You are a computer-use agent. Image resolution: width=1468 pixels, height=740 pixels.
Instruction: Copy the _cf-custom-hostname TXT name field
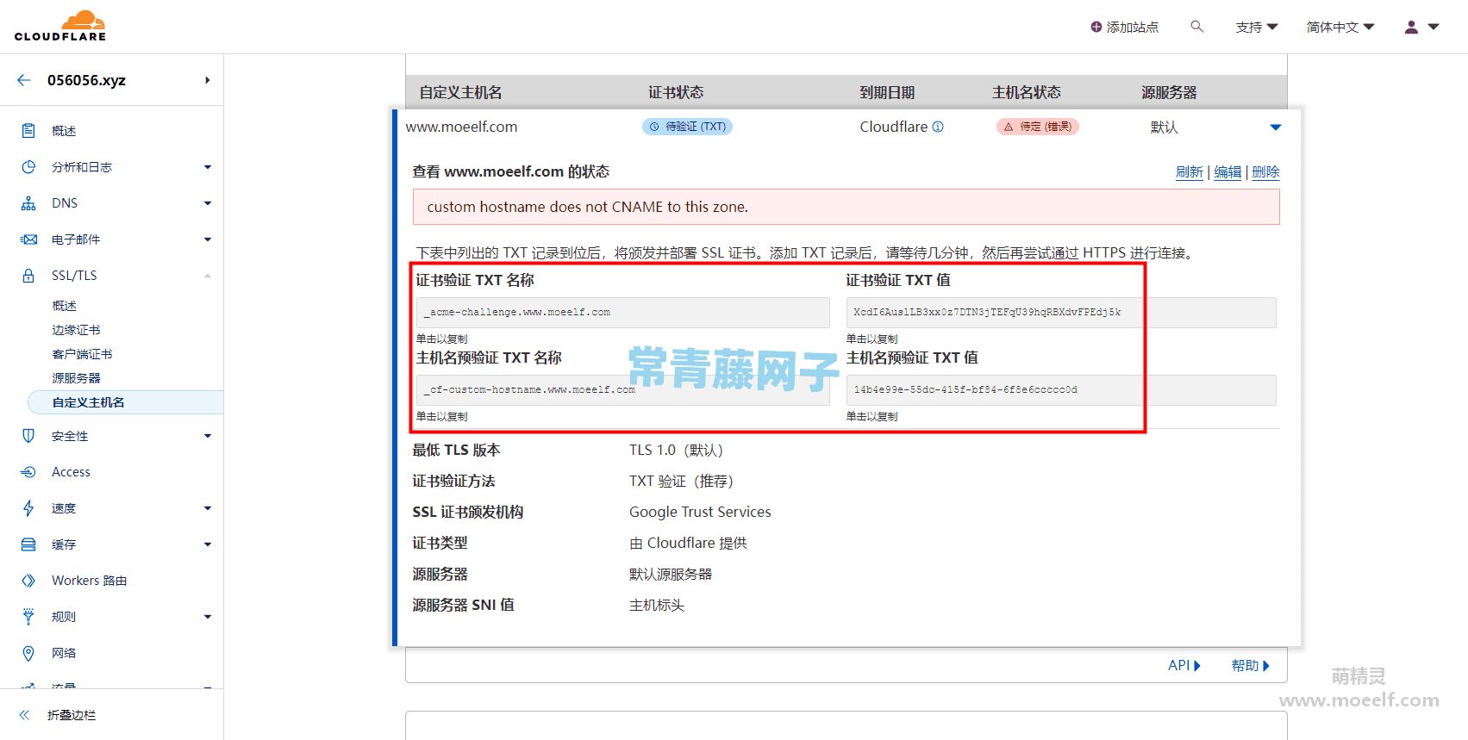[622, 390]
